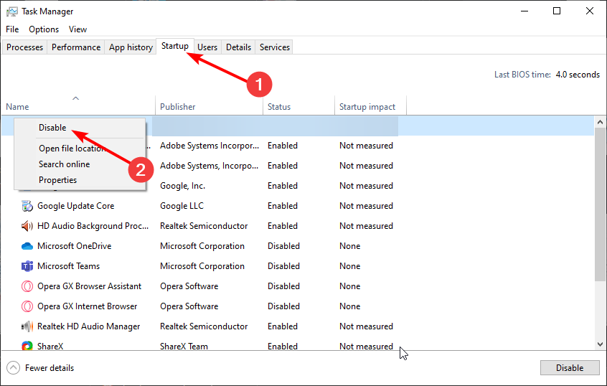Screen dimensions: 607x386
Task: Click the vertical scrollbar thumb
Action: 600,204
